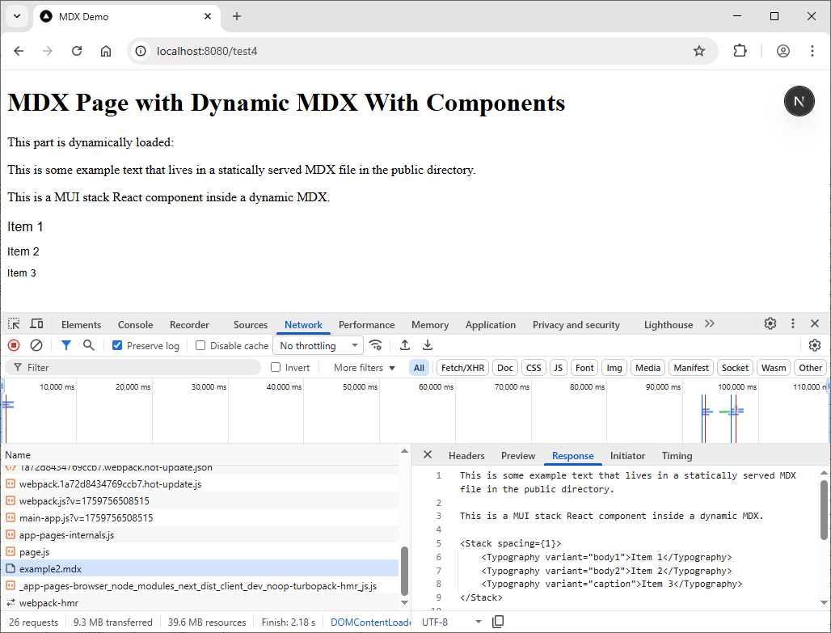Viewport: 831px width, 633px height.
Task: Toggle the device toolbar icon
Action: [36, 324]
